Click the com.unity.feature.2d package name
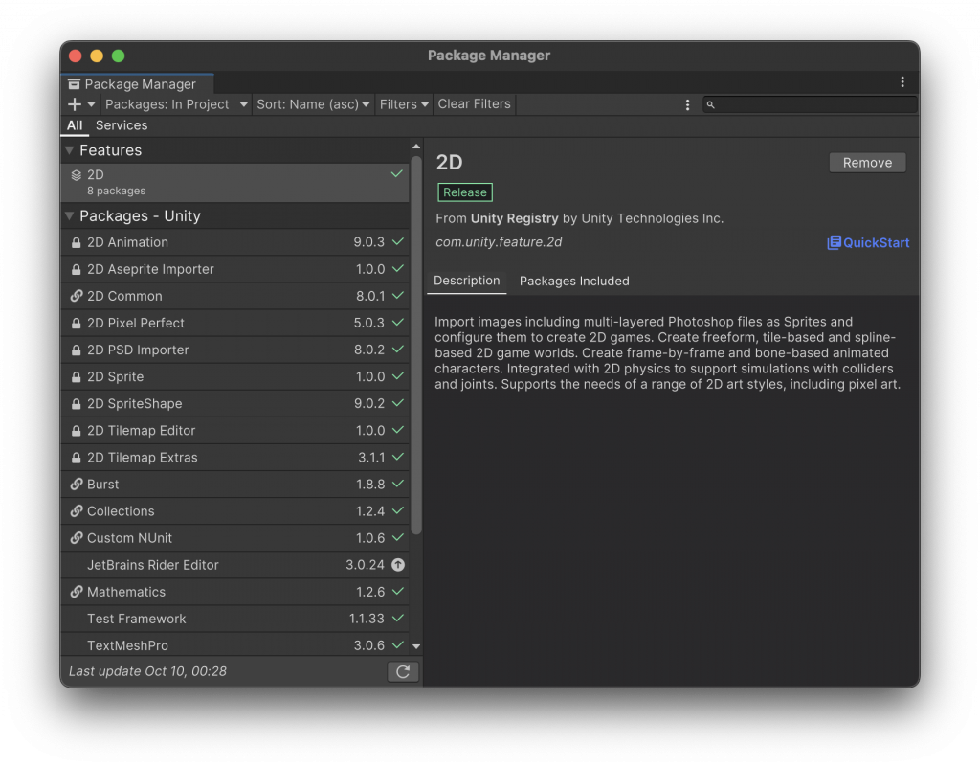The height and width of the screenshot is (767, 980). pos(499,242)
